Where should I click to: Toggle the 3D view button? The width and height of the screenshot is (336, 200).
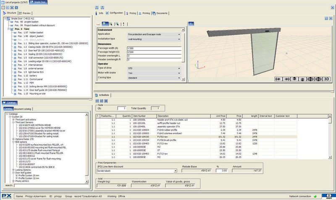click(326, 79)
